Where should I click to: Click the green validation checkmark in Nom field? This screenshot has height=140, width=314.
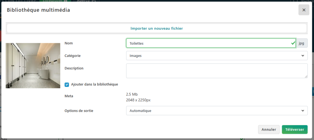pos(293,43)
